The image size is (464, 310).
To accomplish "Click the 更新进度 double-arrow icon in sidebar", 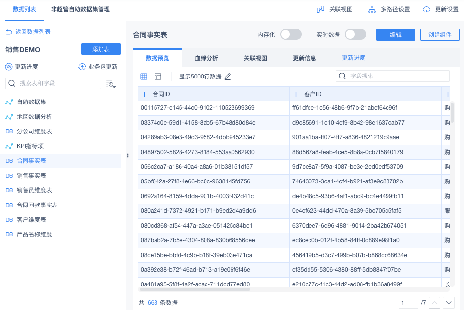I will [9, 67].
